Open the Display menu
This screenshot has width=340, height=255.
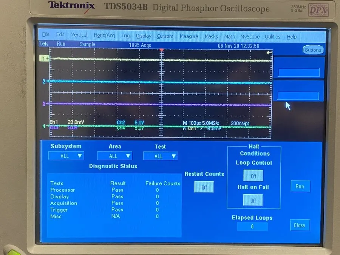[x=144, y=36]
